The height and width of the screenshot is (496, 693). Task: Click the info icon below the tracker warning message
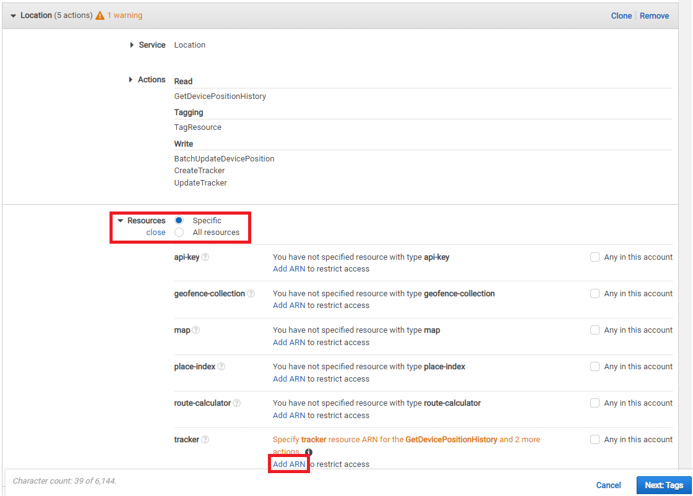308,452
